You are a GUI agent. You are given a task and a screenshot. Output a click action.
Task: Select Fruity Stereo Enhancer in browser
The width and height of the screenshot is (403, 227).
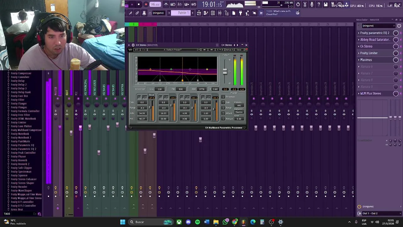(x=24, y=179)
